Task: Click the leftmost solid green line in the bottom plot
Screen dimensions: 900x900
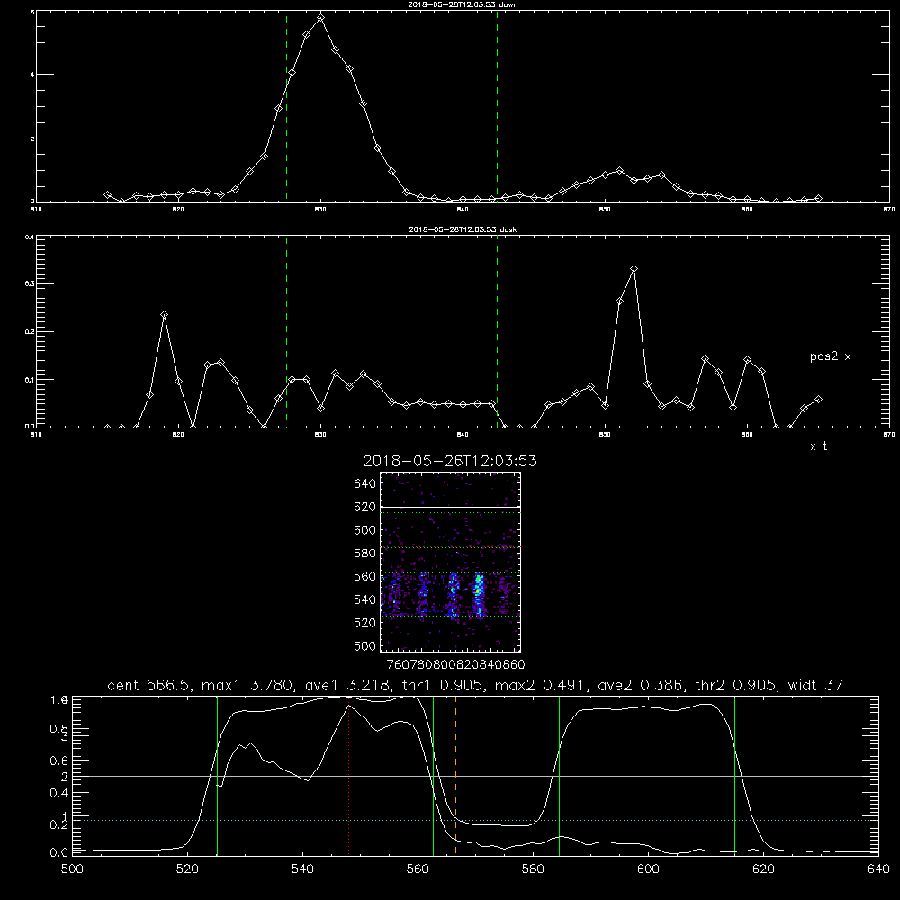Action: coord(217,775)
